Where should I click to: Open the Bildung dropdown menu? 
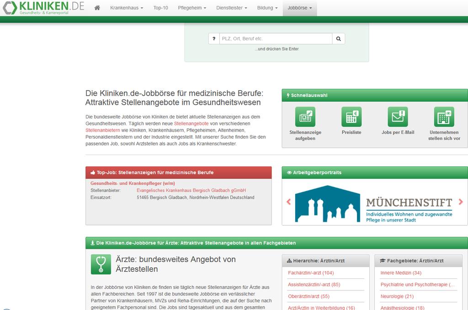point(267,8)
